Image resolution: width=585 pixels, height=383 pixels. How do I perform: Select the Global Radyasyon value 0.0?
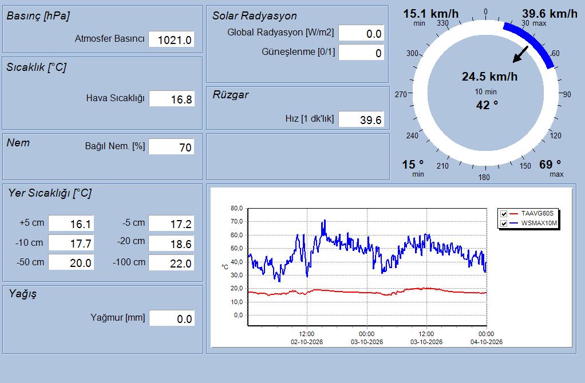[x=361, y=33]
